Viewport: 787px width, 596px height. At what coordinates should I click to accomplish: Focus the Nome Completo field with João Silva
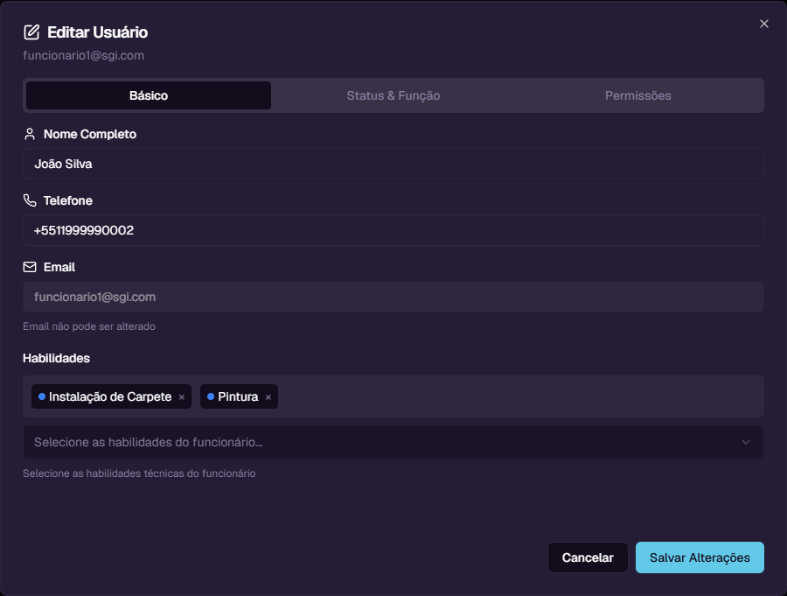coord(393,164)
